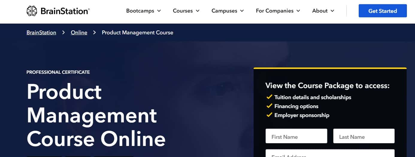
Task: Click the breadcrumb arrow after Online
Action: click(x=95, y=32)
